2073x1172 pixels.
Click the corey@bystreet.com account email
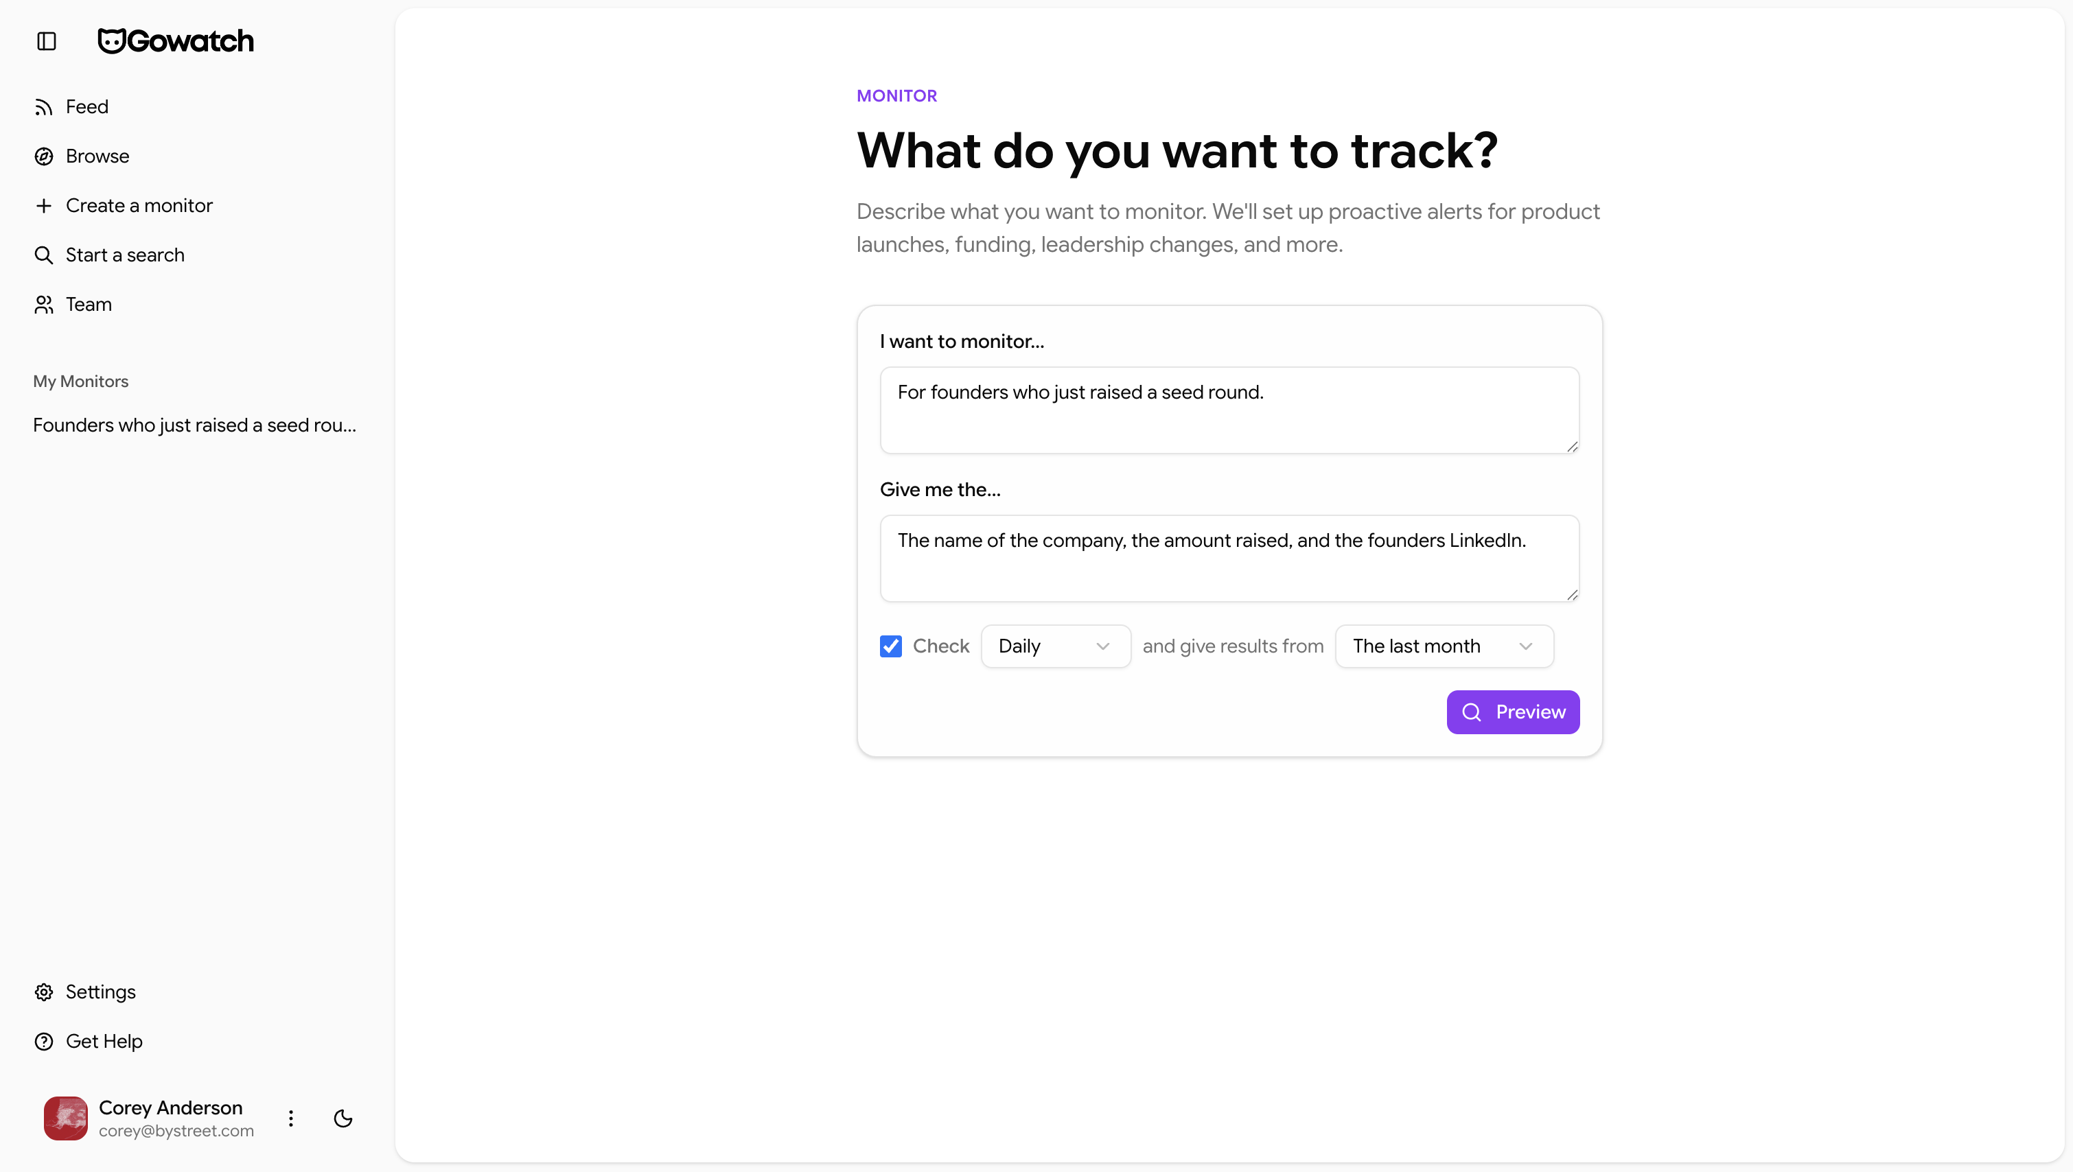[176, 1131]
